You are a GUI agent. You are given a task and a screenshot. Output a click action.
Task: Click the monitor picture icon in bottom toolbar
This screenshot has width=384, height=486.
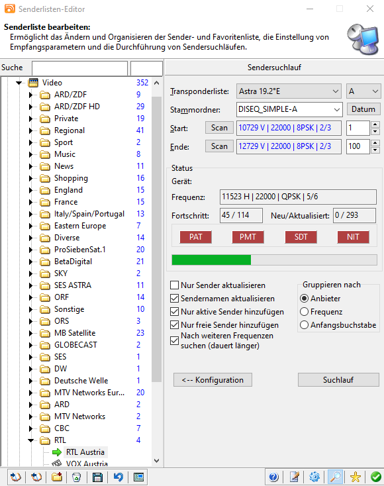coord(138,477)
